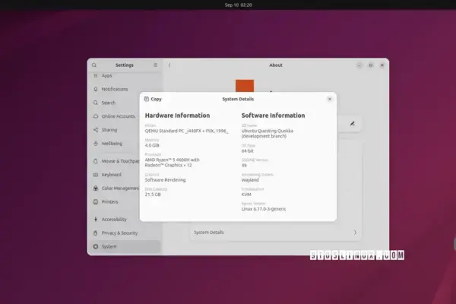
Task: Maximize the Settings window
Action: (x=371, y=65)
